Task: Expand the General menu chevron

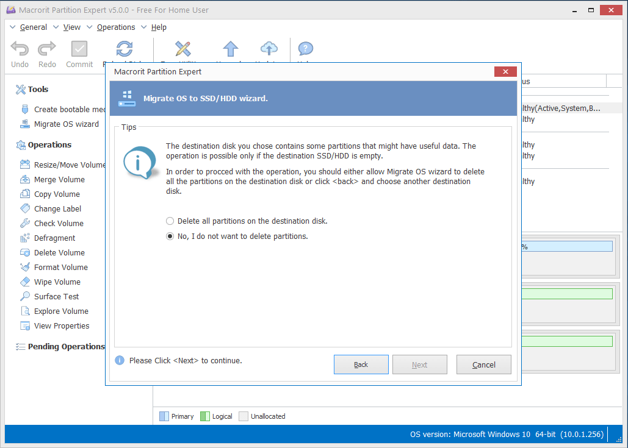Action: pyautogui.click(x=12, y=27)
